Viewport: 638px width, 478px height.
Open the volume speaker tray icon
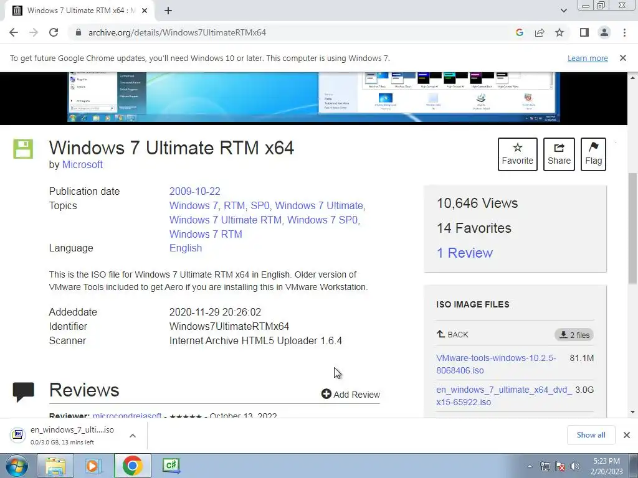click(575, 466)
